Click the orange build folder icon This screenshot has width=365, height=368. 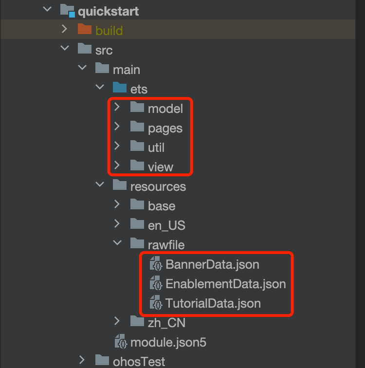click(85, 29)
